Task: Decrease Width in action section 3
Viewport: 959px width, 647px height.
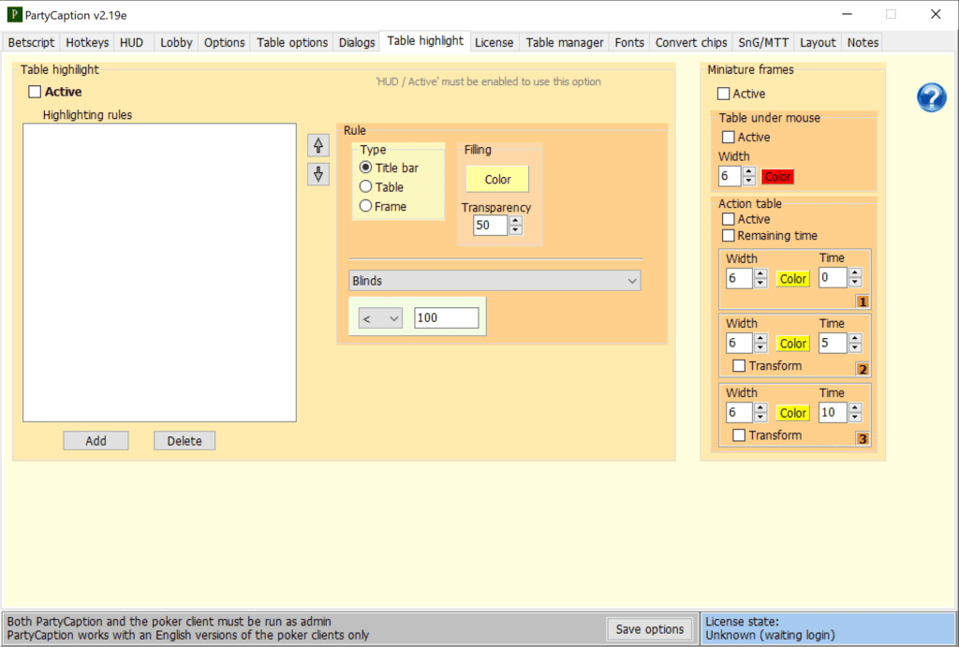Action: pyautogui.click(x=760, y=417)
